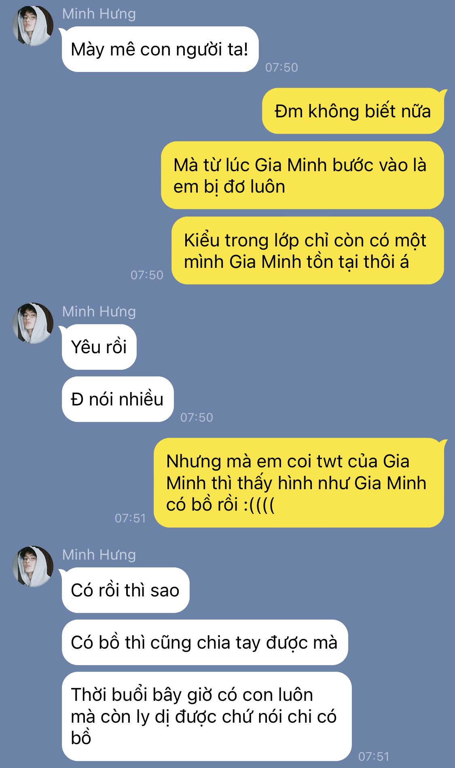Tap Minh Hưng's avatar beside first message

coord(33,26)
